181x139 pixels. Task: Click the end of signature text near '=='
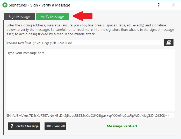point(167,115)
